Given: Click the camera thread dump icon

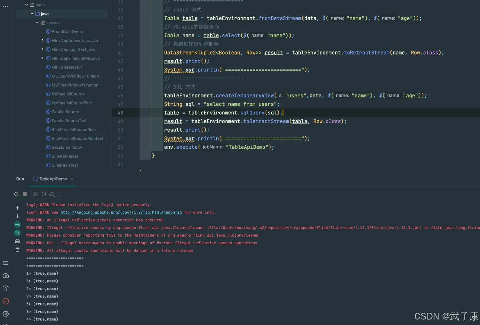Looking at the screenshot, I should (x=35, y=194).
